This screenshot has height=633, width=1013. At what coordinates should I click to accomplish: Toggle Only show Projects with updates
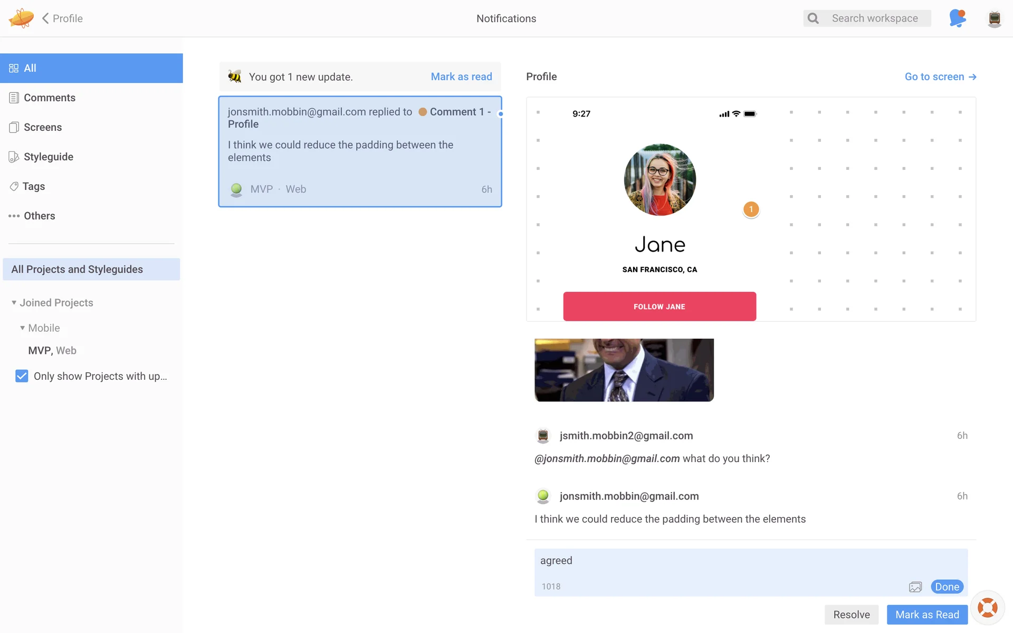tap(22, 376)
